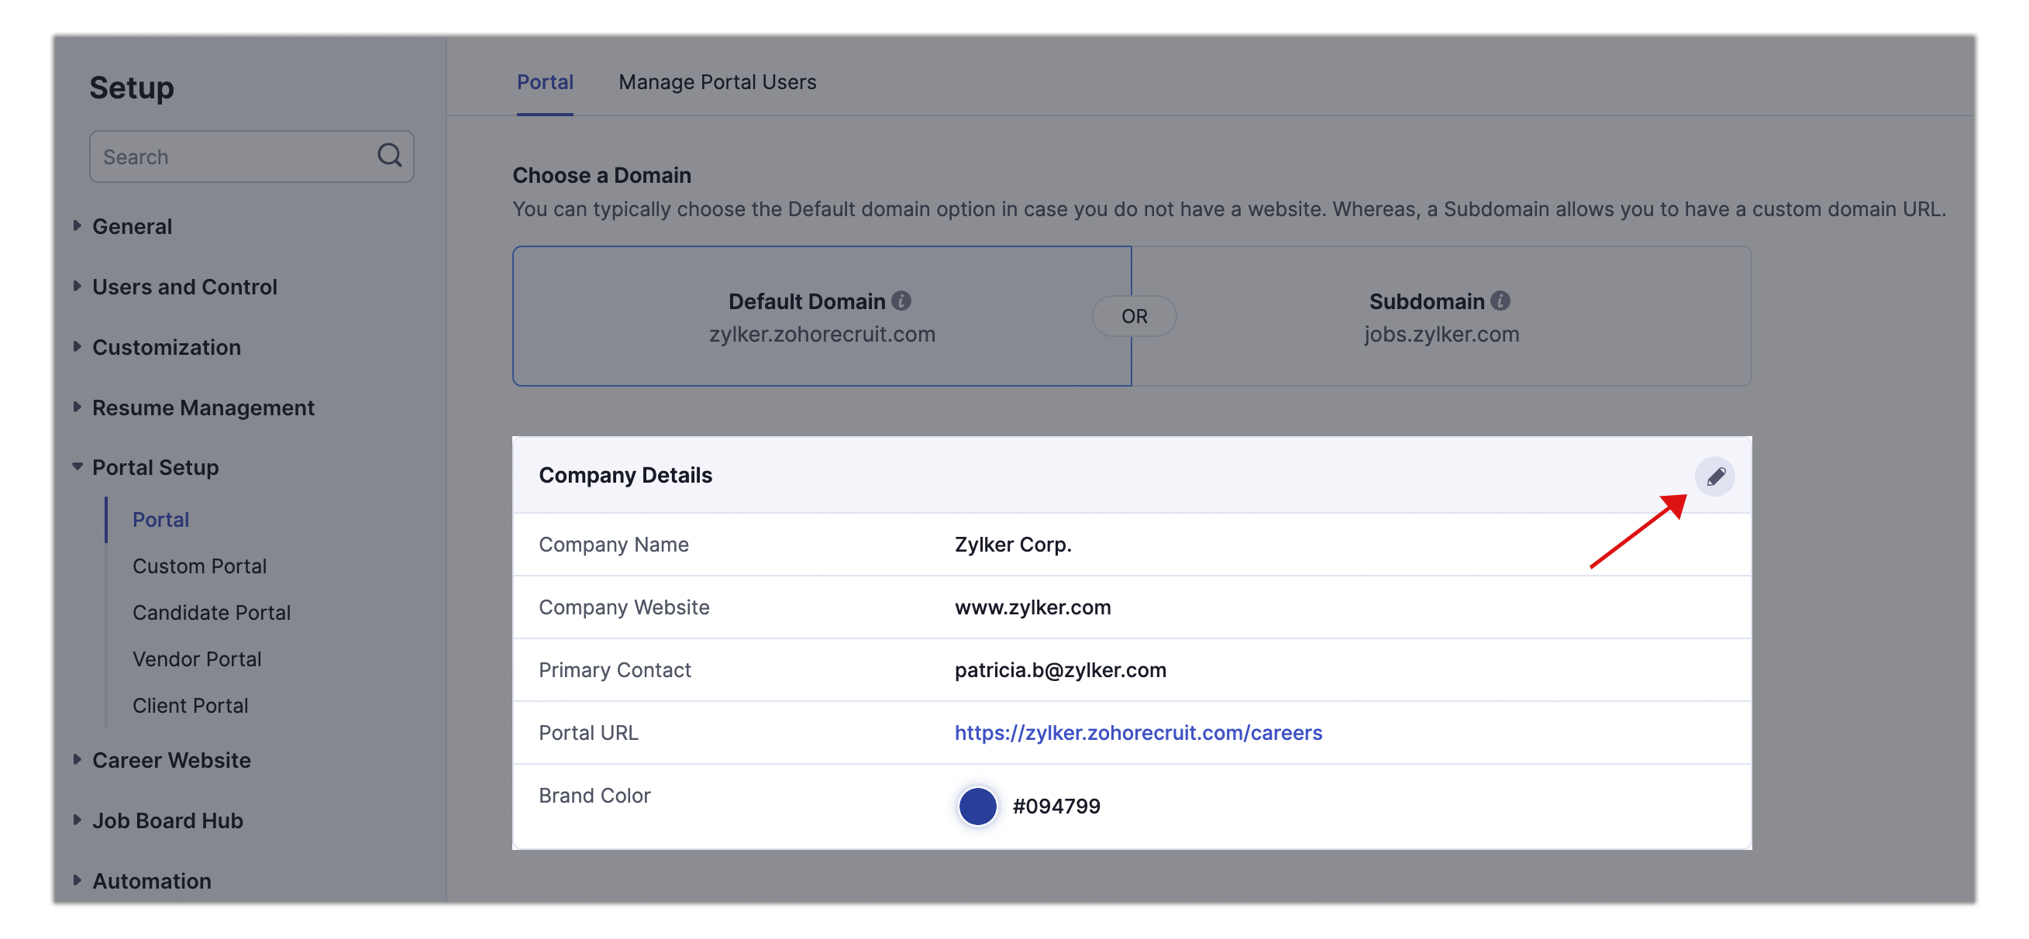Click the Subdomain info icon

tap(1500, 301)
